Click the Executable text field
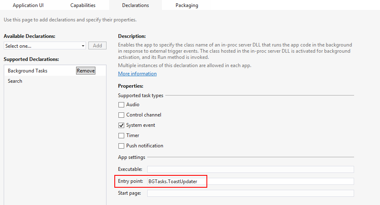The height and width of the screenshot is (205, 380). pyautogui.click(x=250, y=169)
